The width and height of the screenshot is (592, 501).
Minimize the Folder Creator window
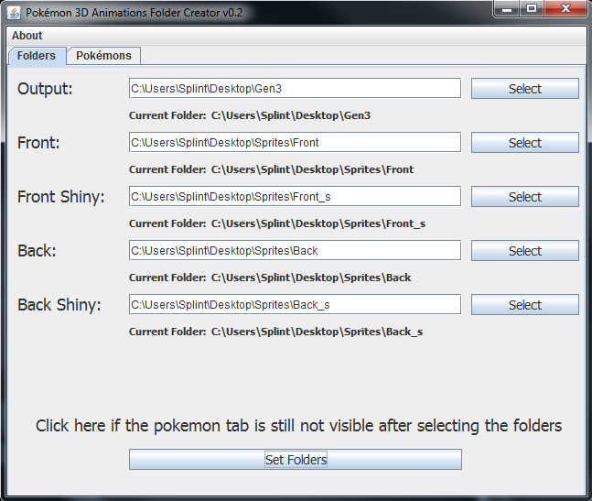[x=508, y=9]
